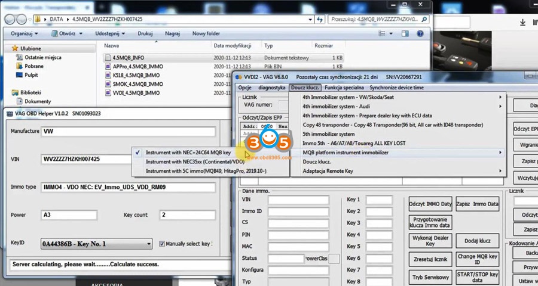Click the 4.5MQB_INFO text file icon
This screenshot has width=538, height=286.
click(108, 58)
